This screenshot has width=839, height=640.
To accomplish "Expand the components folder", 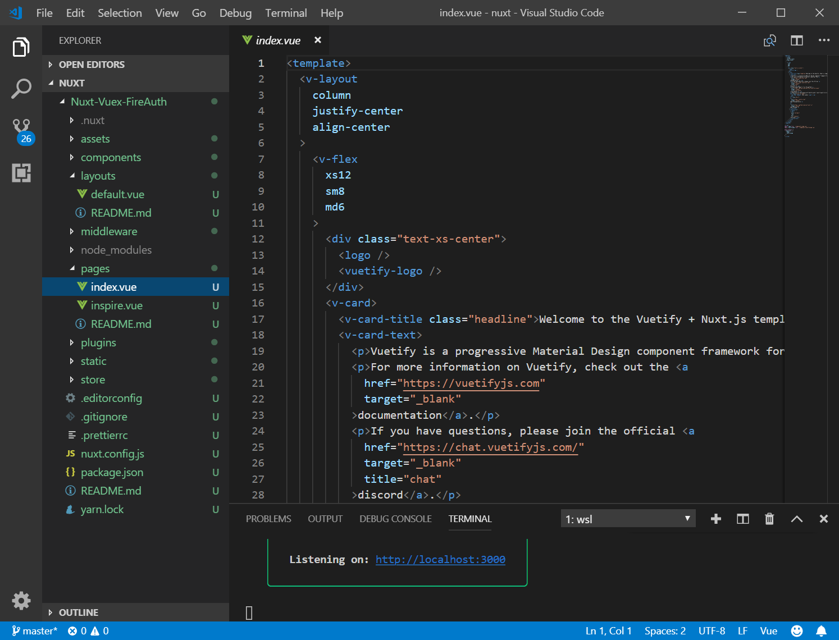I will coord(111,157).
